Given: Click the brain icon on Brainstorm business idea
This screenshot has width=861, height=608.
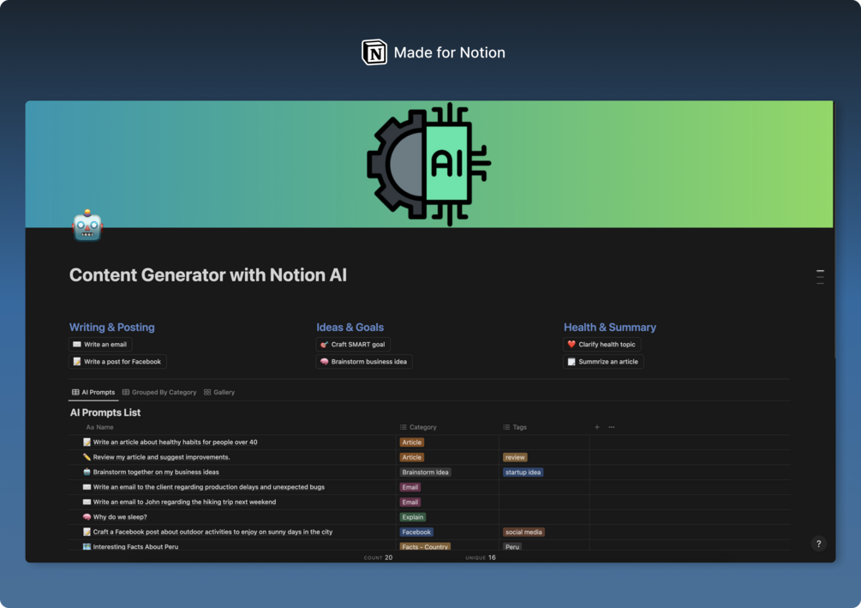Looking at the screenshot, I should 324,362.
